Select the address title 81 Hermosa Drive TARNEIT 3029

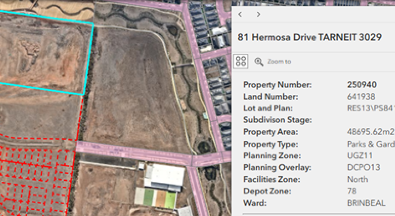(x=310, y=38)
